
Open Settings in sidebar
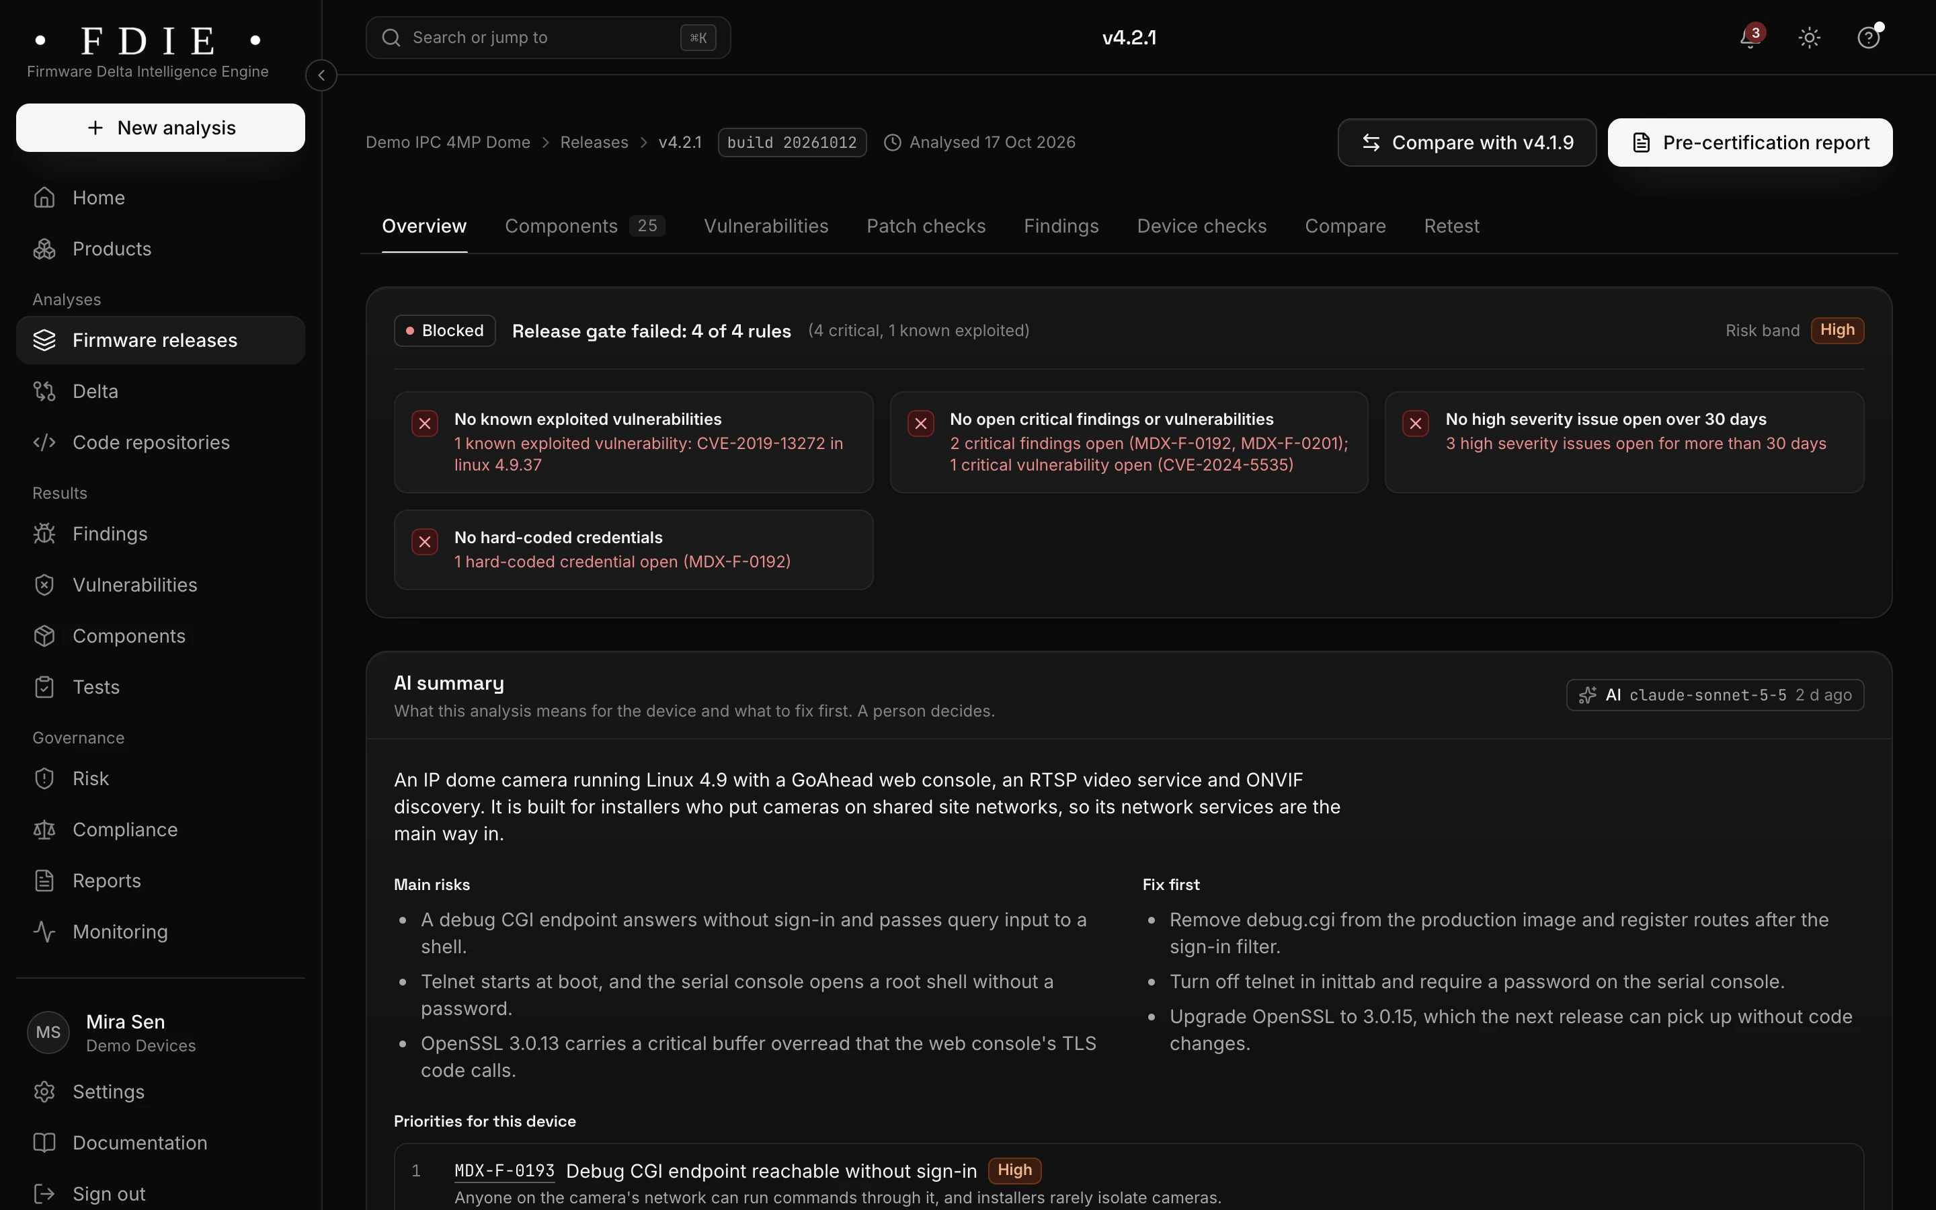tap(161, 1092)
